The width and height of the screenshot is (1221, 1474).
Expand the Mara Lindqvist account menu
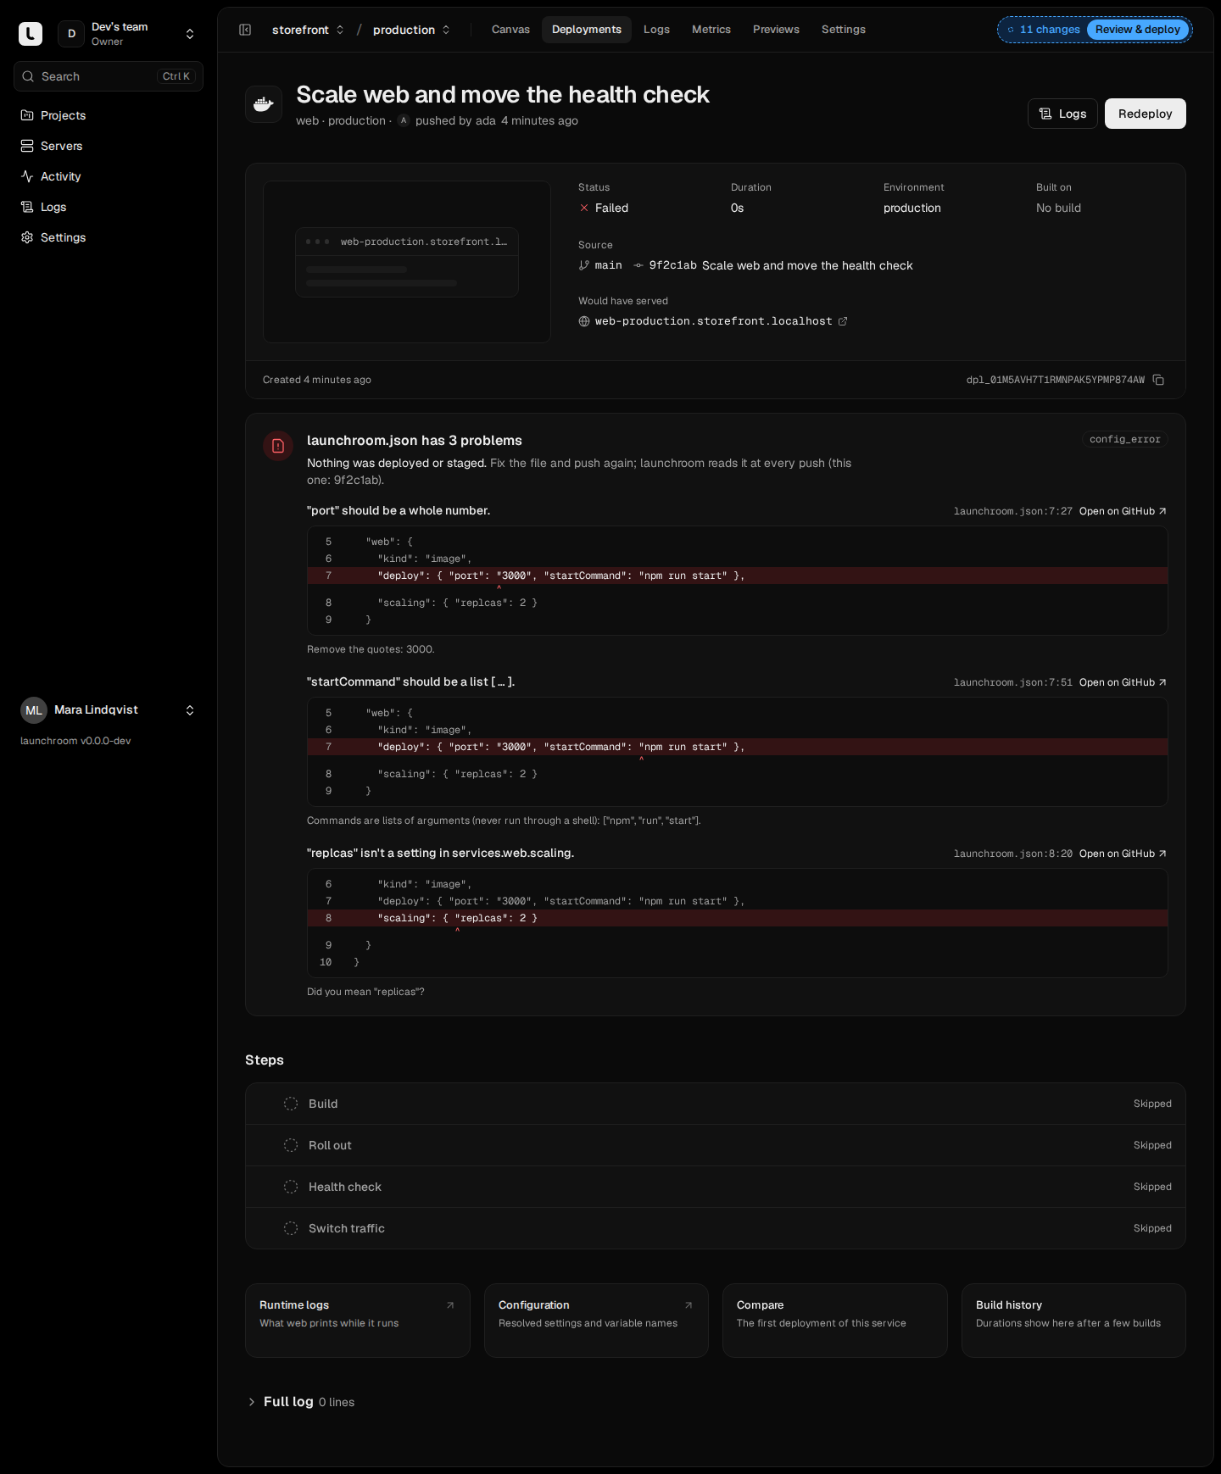(109, 710)
